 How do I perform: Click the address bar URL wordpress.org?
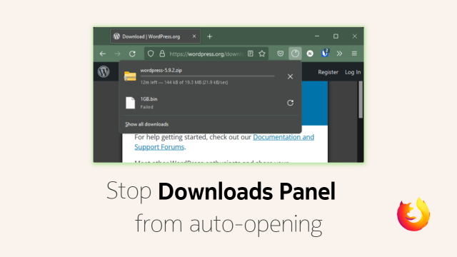click(206, 54)
